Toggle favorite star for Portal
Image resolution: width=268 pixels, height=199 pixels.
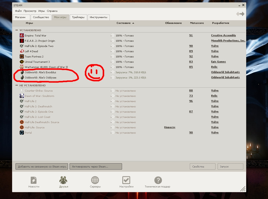112,133
